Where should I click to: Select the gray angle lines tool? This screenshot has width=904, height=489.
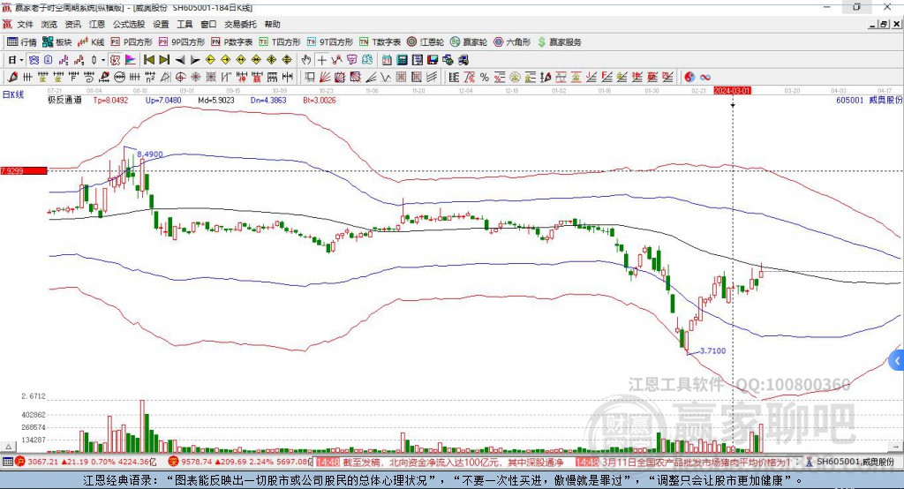point(372,77)
